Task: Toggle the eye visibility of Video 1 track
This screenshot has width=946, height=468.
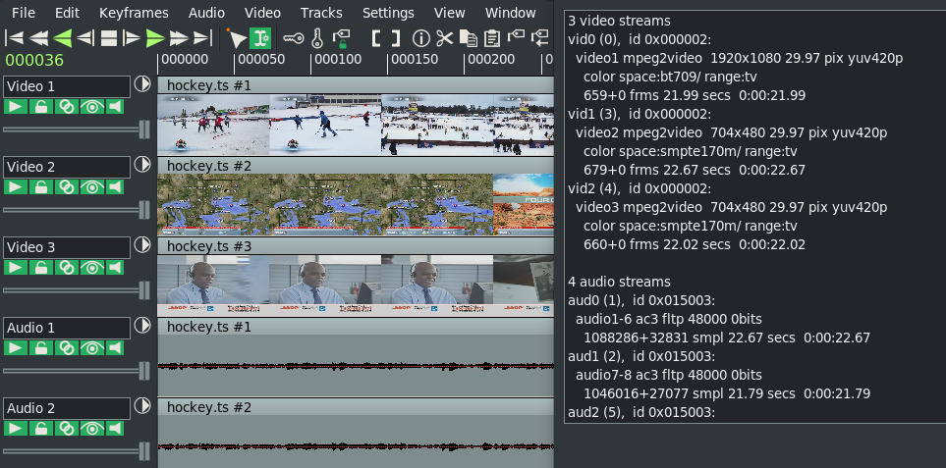Action: click(91, 107)
